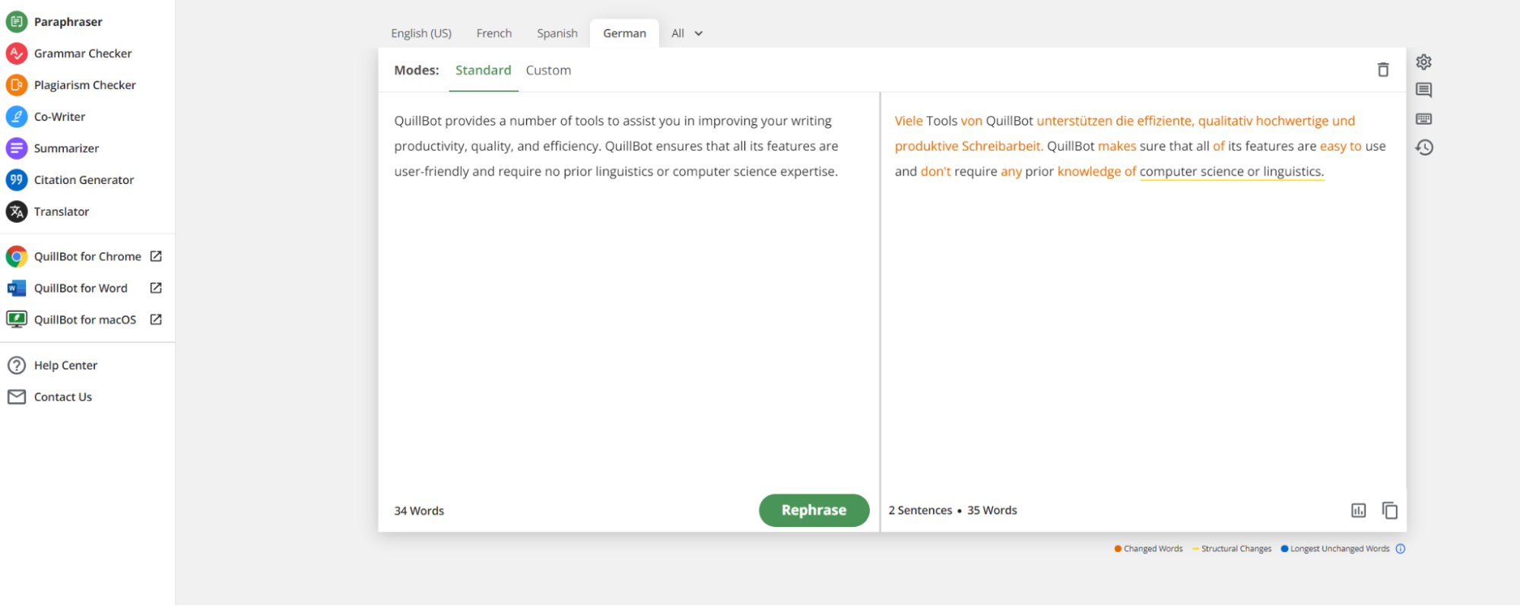This screenshot has width=1520, height=606.
Task: Click the Changed Words legend dot
Action: pyautogui.click(x=1118, y=549)
